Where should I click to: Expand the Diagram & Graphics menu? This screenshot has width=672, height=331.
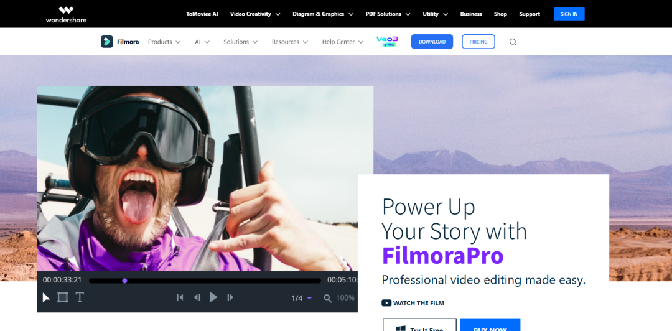tap(323, 14)
